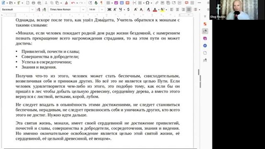Click the Insert Field icon

(x=140, y=3)
